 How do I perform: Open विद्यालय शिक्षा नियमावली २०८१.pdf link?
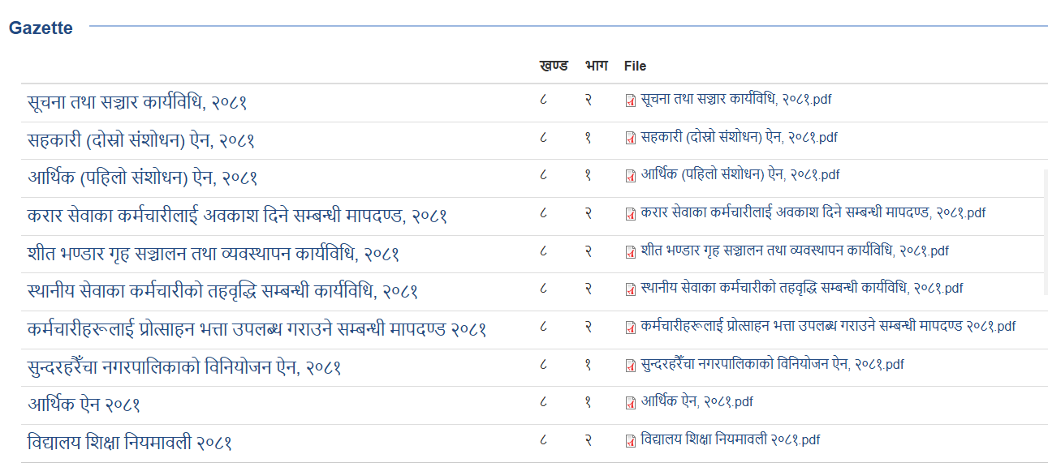coord(730,440)
